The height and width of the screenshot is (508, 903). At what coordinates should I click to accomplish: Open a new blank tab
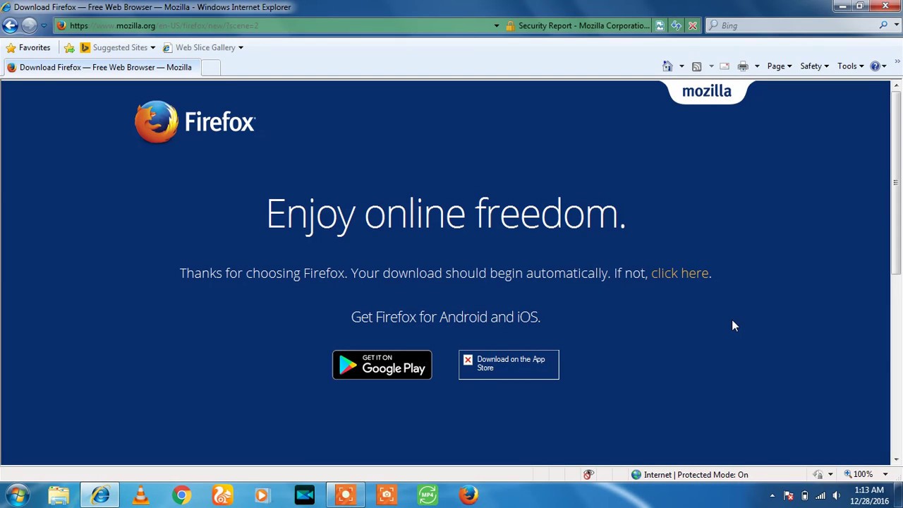tap(210, 67)
